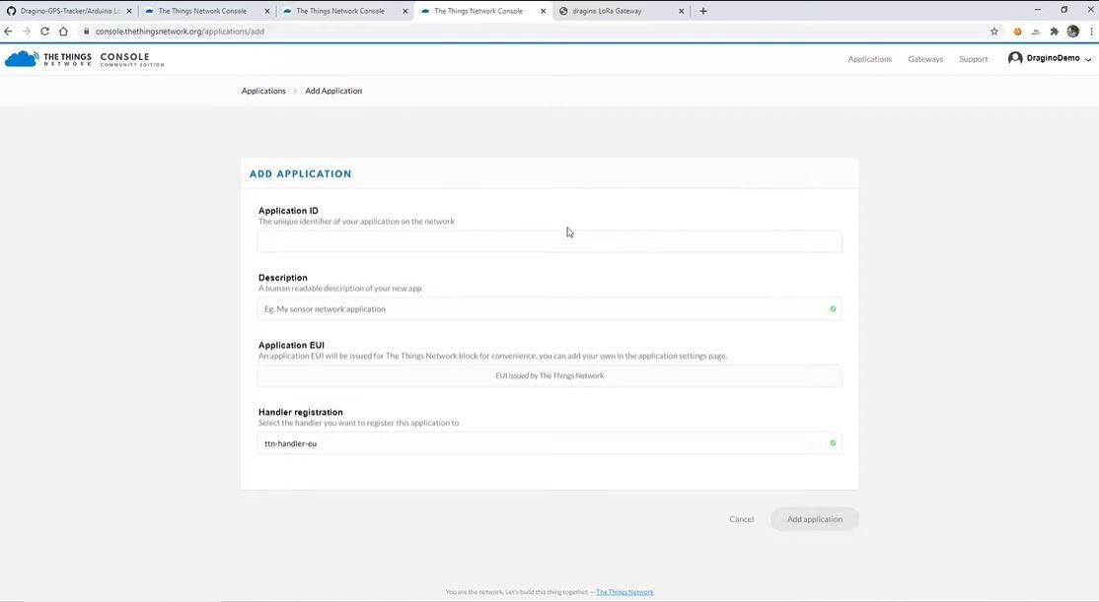The width and height of the screenshot is (1099, 602).
Task: Go back with browser back arrow
Action: (9, 32)
